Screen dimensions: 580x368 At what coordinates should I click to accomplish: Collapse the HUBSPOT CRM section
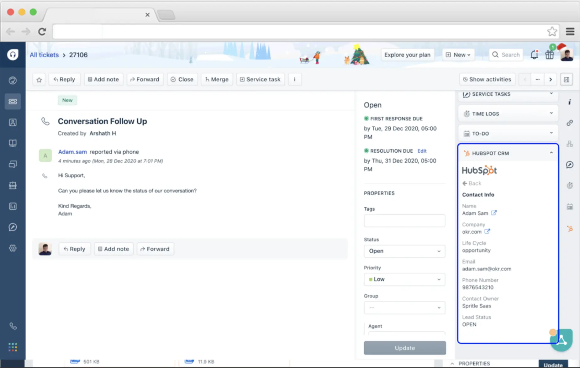click(551, 153)
